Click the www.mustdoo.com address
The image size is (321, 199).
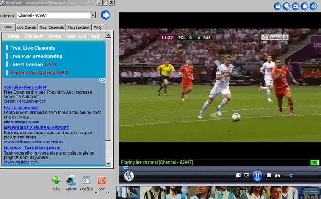(x=21, y=162)
